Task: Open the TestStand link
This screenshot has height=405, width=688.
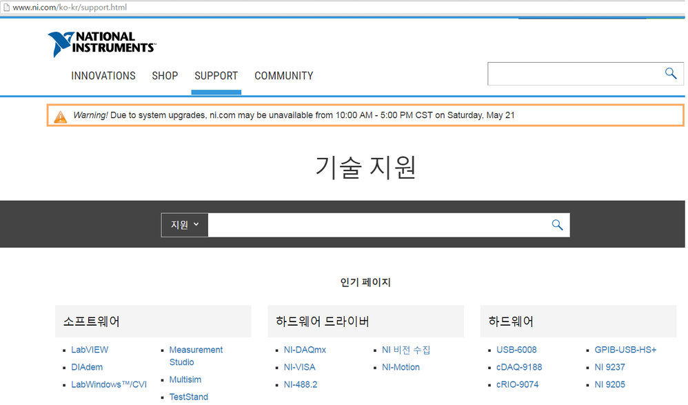Action: click(x=189, y=397)
